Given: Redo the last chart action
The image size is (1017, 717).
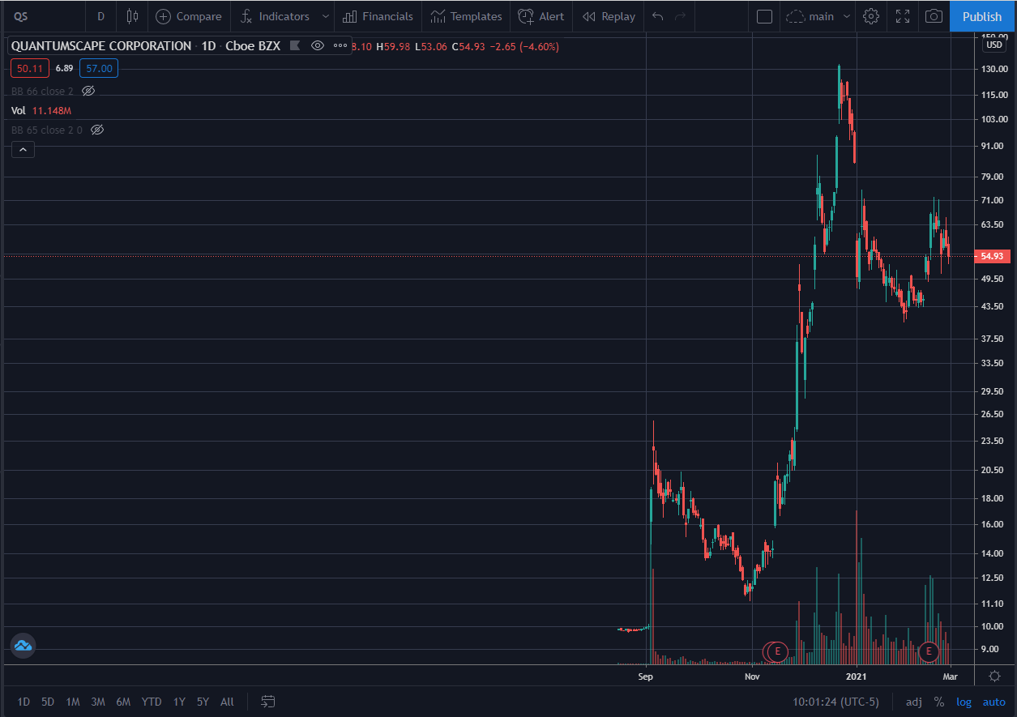Looking at the screenshot, I should [x=680, y=16].
